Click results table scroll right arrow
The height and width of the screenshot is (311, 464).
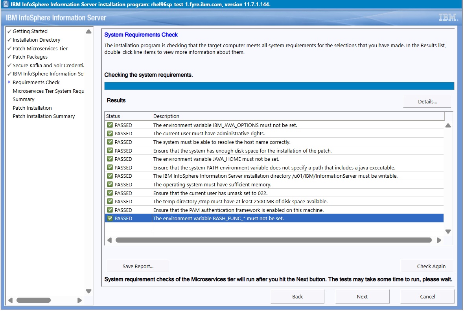click(x=439, y=240)
